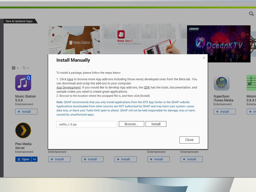The height and width of the screenshot is (192, 256).
Task: Click the Plex Media Server icon
Action: 23,130
